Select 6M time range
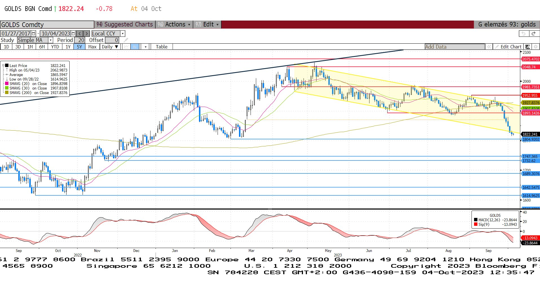Image resolution: width=540 pixels, height=288 pixels. click(x=42, y=47)
